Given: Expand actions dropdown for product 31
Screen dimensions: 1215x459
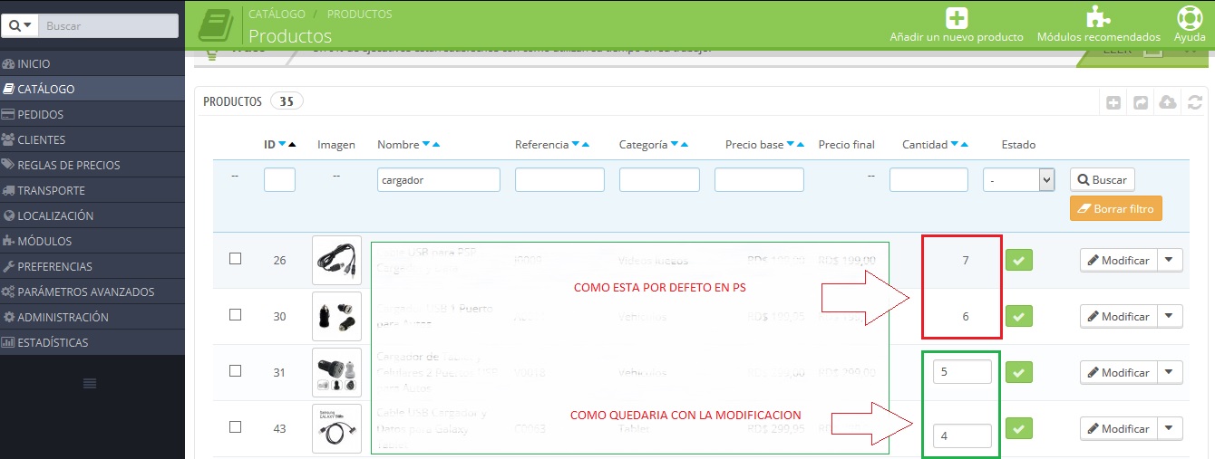Looking at the screenshot, I should (x=1170, y=373).
